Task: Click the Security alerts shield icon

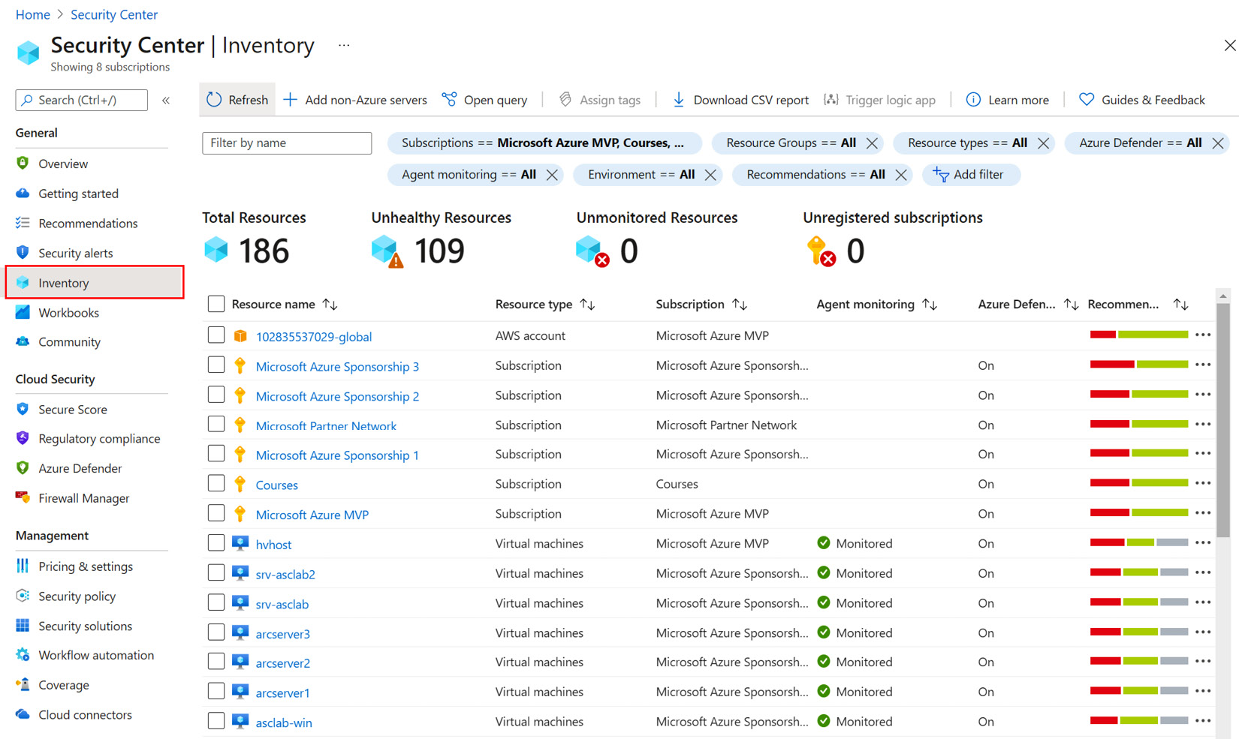Action: click(x=23, y=253)
